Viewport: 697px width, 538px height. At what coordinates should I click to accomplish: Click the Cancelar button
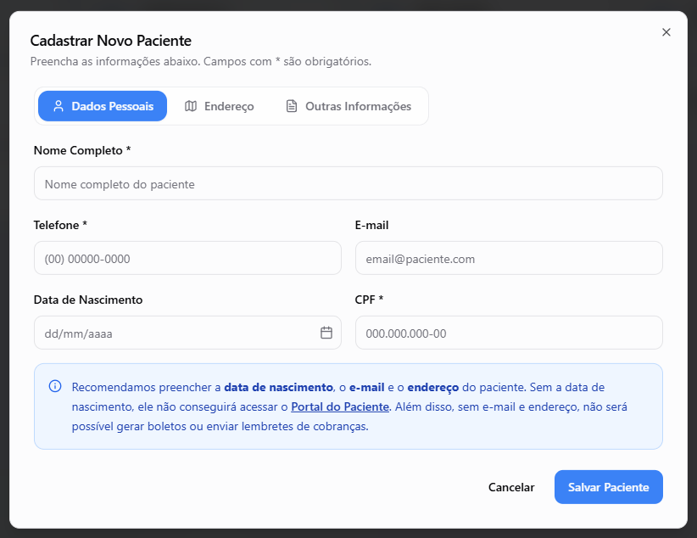[511, 487]
